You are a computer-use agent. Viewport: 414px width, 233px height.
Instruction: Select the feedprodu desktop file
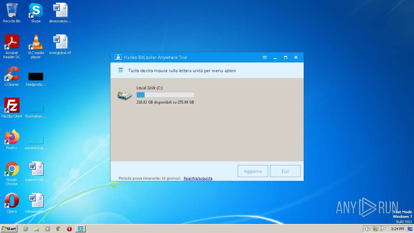pyautogui.click(x=36, y=79)
